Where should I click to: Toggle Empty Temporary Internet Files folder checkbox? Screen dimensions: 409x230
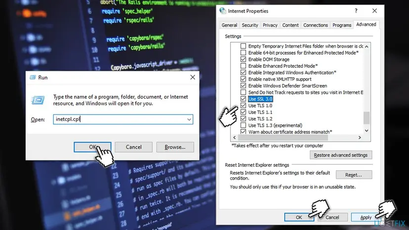(x=243, y=46)
